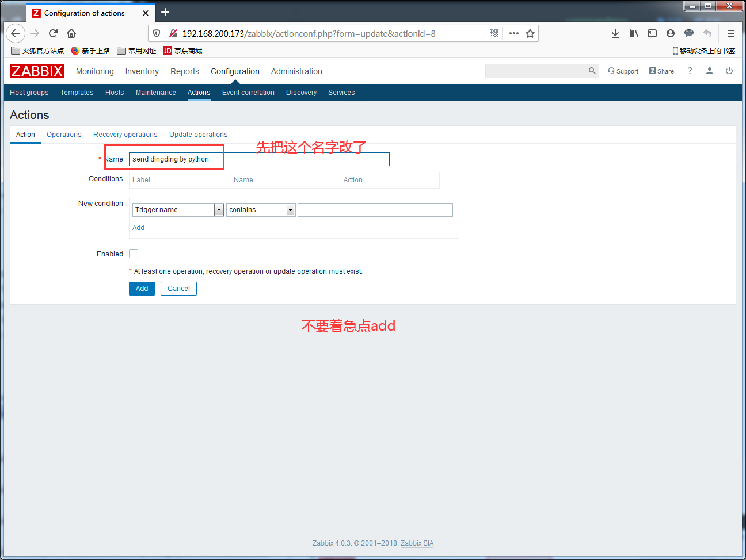
Task: Click the tracking protection shield icon
Action: pos(157,33)
